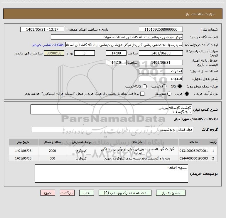Image resolution: width=226 pixels, height=218 pixels.
Task: Click the کیلوگرم unit cell in row 1
Action: click(81, 151)
